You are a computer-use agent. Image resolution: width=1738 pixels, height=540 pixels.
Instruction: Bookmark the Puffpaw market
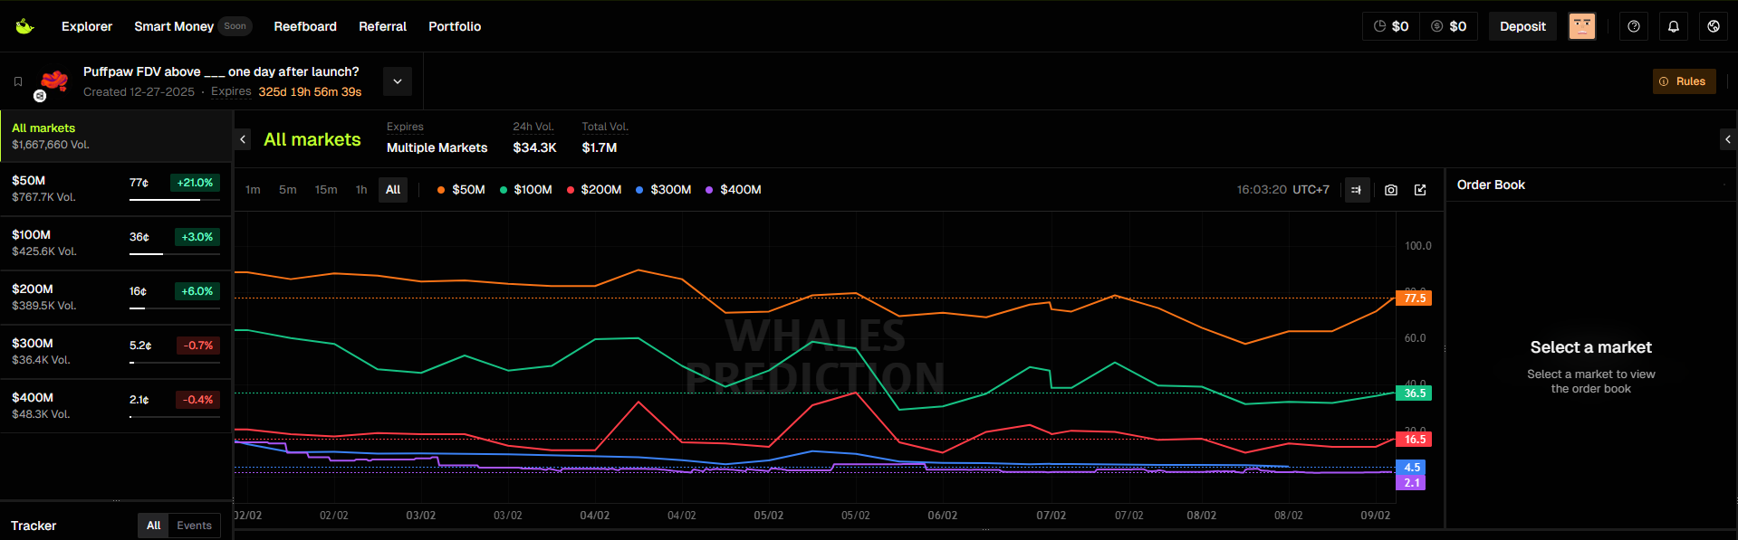coord(18,81)
